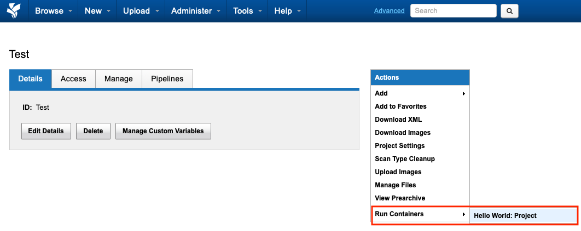The width and height of the screenshot is (581, 231).
Task: Click the Delete project button
Action: tap(93, 131)
